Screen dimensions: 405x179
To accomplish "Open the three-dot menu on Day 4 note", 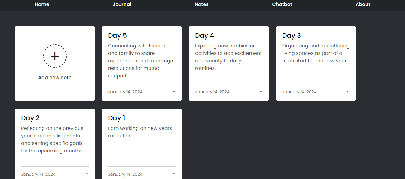I will [x=260, y=91].
